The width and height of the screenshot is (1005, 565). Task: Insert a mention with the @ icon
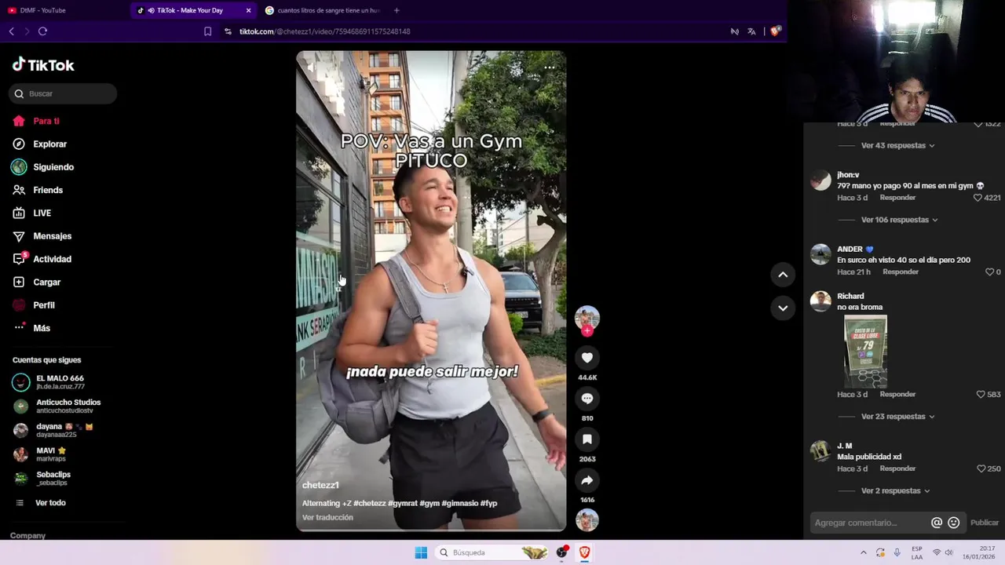coord(936,523)
